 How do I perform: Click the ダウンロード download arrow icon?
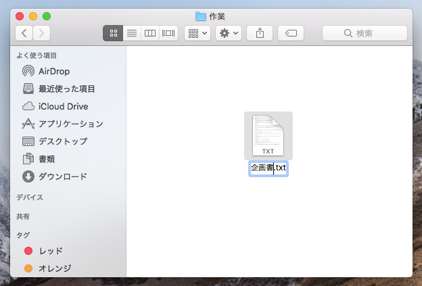coord(28,176)
